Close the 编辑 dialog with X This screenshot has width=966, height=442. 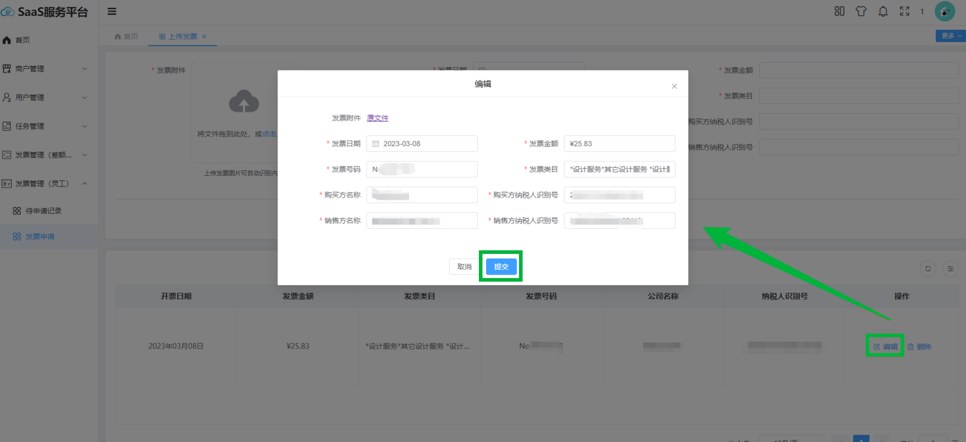(x=674, y=86)
